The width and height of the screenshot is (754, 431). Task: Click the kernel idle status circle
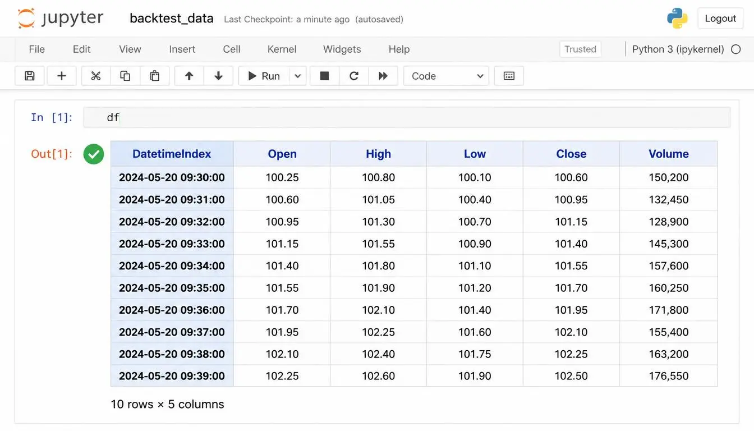coord(735,49)
